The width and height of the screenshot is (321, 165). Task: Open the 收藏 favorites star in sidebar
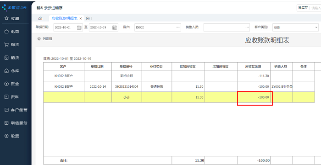[x=11, y=19]
